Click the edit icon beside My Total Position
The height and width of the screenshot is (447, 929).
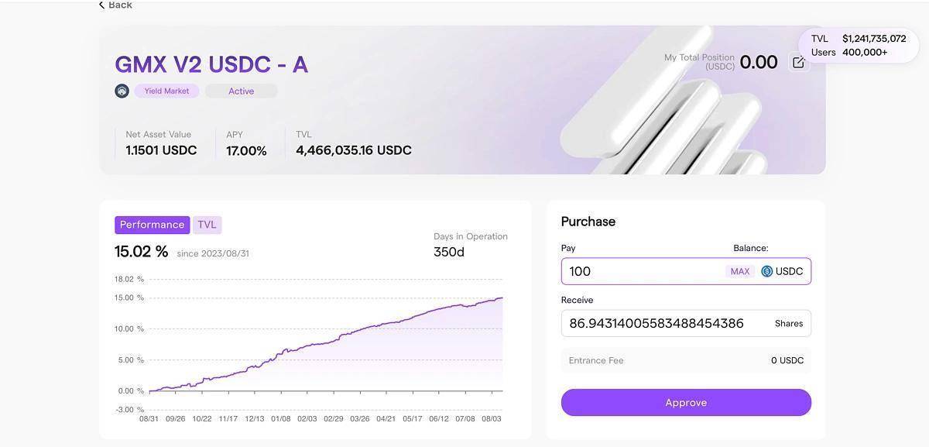pos(798,60)
